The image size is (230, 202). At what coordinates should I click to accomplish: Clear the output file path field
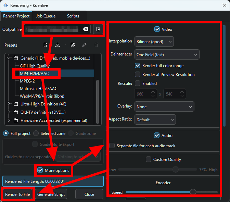[86, 29]
